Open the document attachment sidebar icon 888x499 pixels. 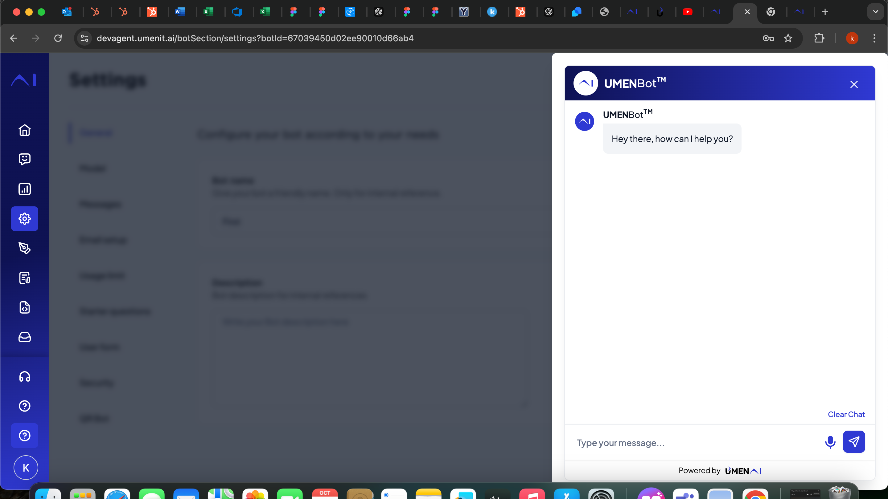[x=24, y=278]
